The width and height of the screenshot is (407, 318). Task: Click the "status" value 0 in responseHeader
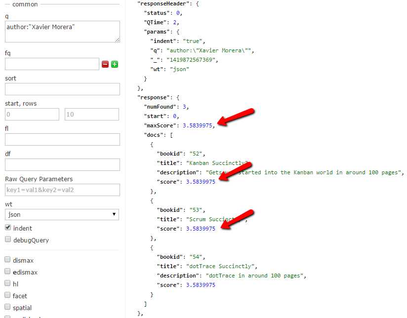click(x=178, y=13)
